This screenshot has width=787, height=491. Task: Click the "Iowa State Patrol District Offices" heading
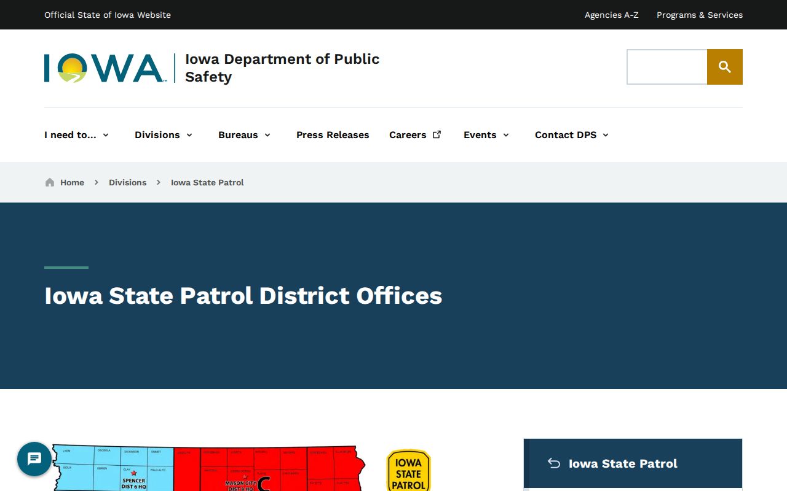click(x=243, y=296)
